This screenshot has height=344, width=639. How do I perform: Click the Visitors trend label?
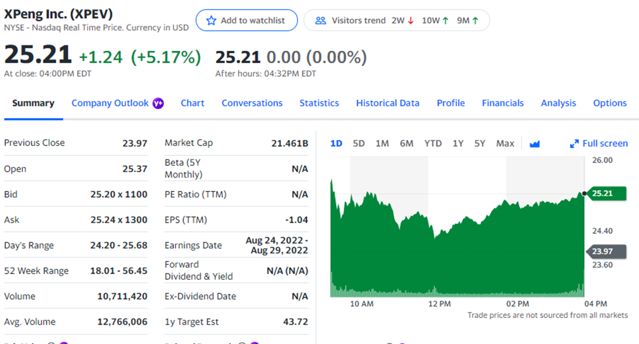click(359, 20)
